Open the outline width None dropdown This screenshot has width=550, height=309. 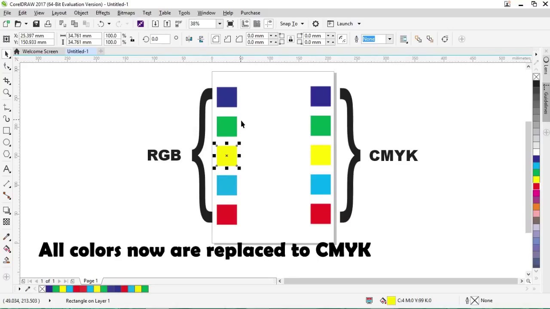(x=389, y=39)
